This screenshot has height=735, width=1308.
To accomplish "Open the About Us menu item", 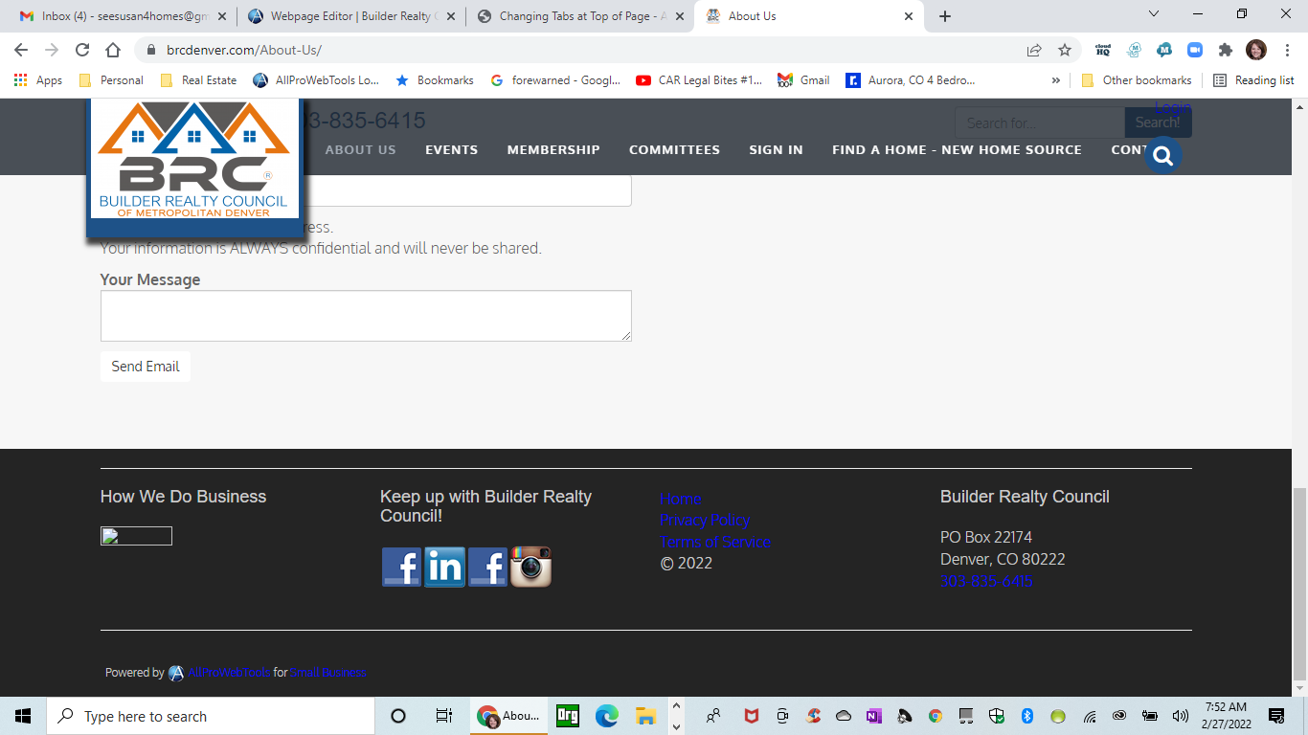I will tap(360, 150).
